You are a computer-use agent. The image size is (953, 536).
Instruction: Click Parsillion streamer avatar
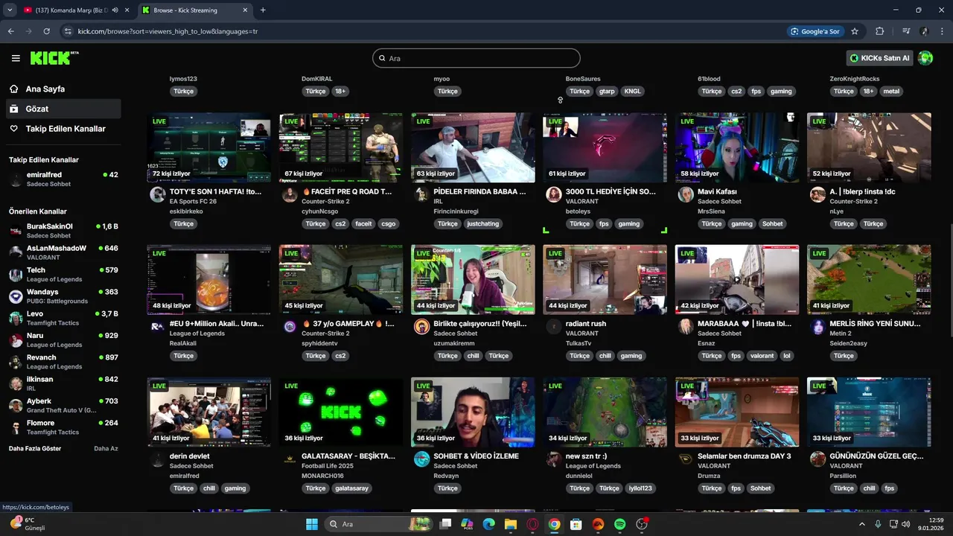pyautogui.click(x=817, y=459)
